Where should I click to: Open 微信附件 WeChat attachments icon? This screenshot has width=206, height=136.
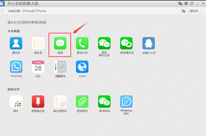(x=104, y=102)
